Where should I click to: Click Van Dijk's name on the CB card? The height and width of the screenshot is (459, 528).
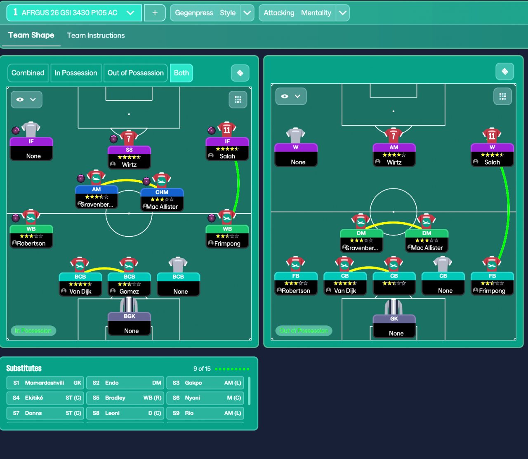(x=345, y=291)
